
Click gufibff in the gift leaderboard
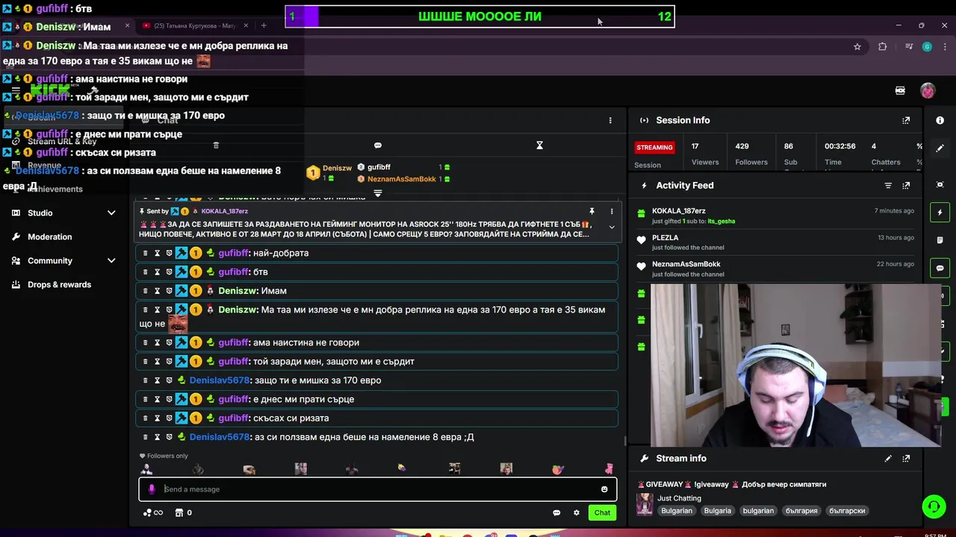click(379, 167)
